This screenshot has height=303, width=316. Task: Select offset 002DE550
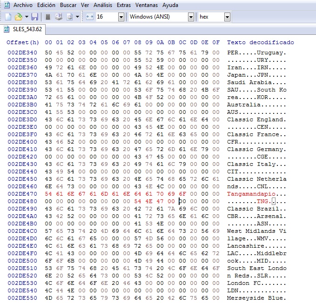coord(22,298)
